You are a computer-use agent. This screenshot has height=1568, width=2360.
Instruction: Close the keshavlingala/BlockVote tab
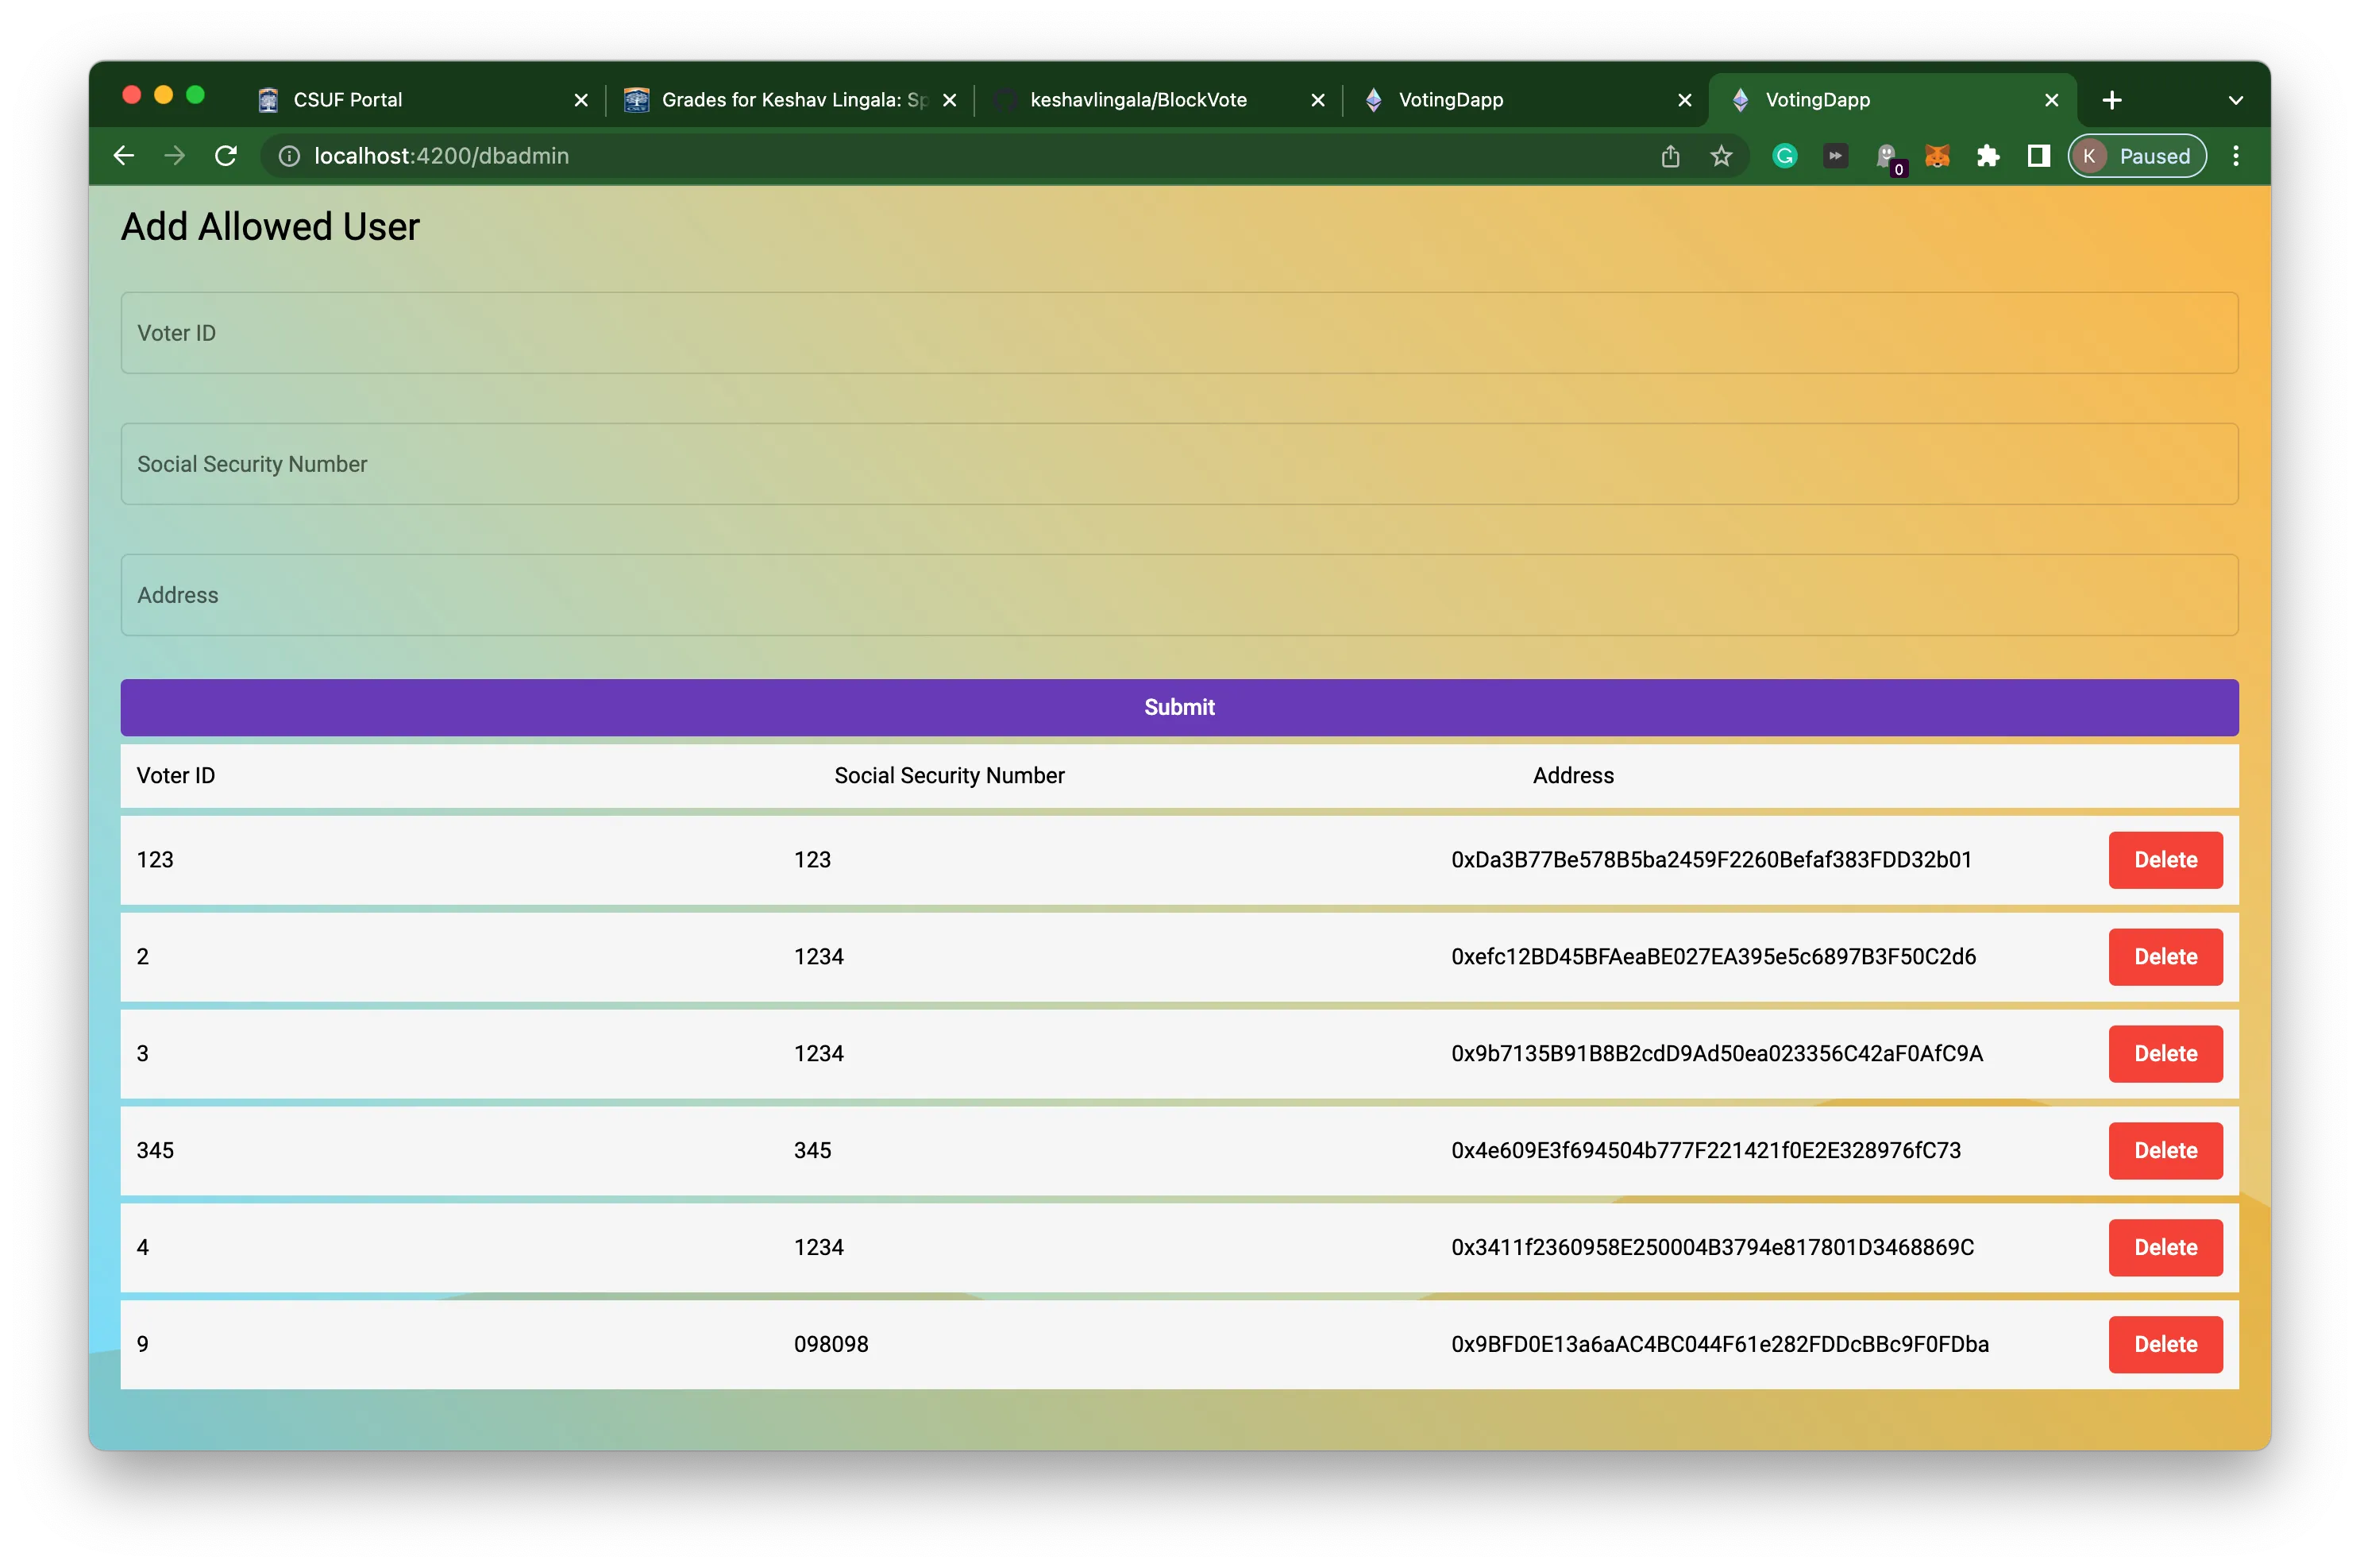pos(1317,100)
